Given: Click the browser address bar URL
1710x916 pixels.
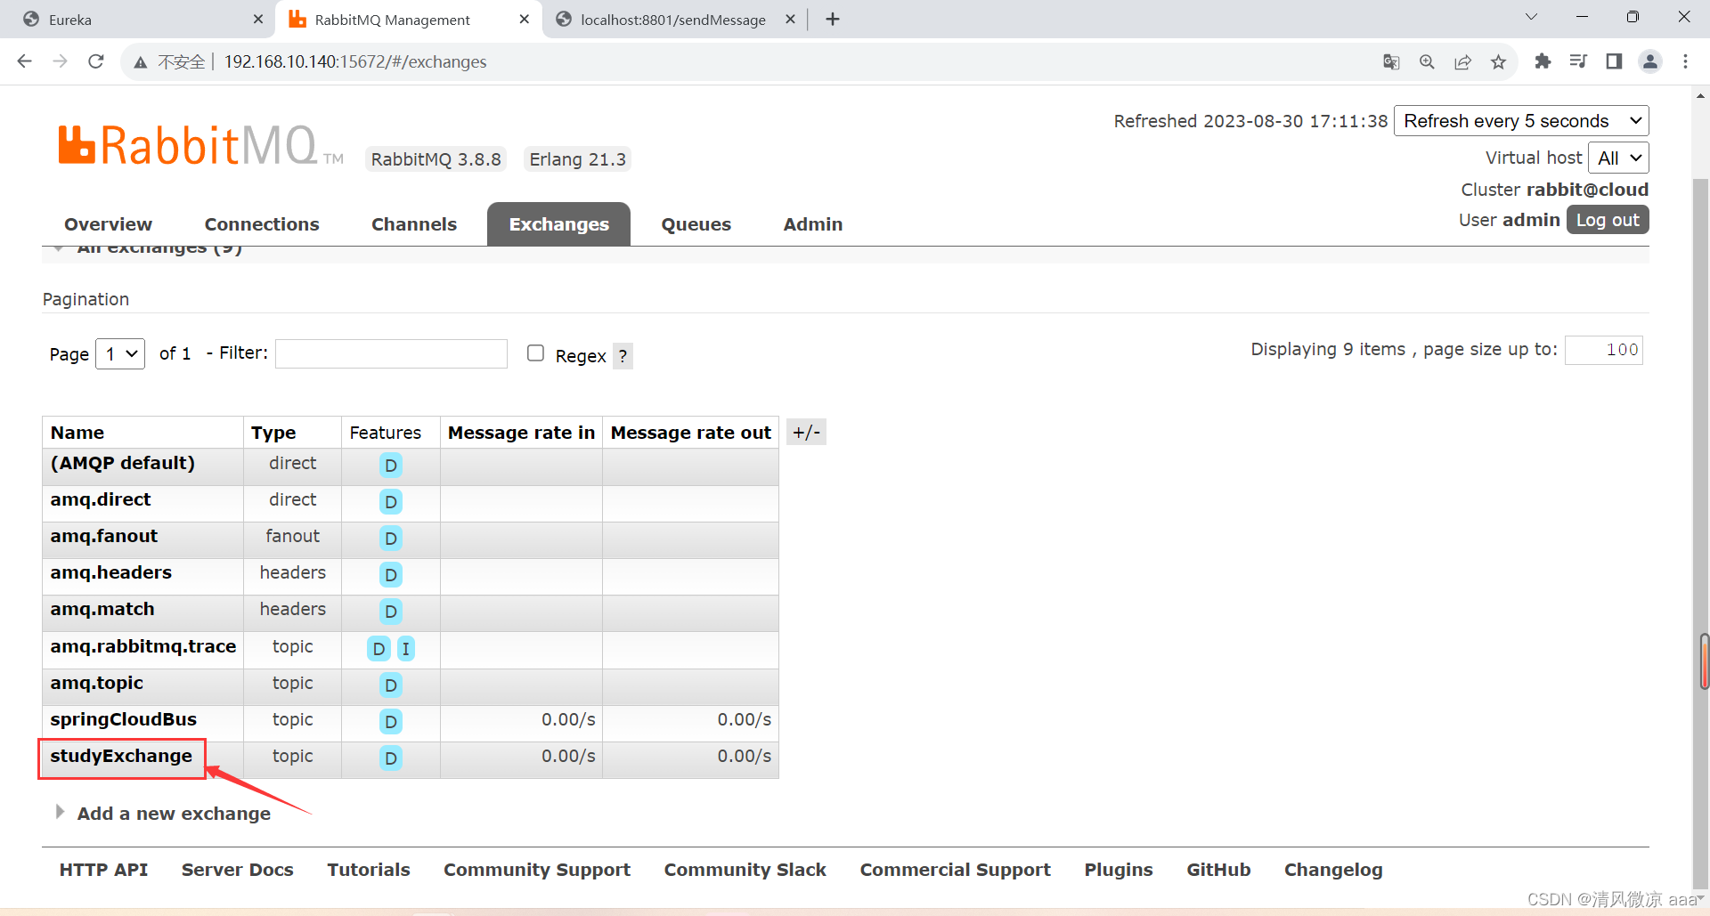Looking at the screenshot, I should (355, 61).
